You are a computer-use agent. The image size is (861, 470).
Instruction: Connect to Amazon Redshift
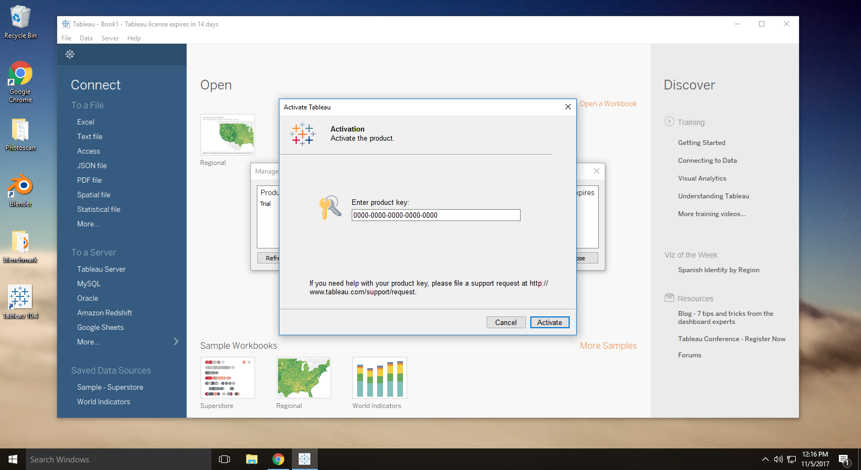click(x=105, y=313)
